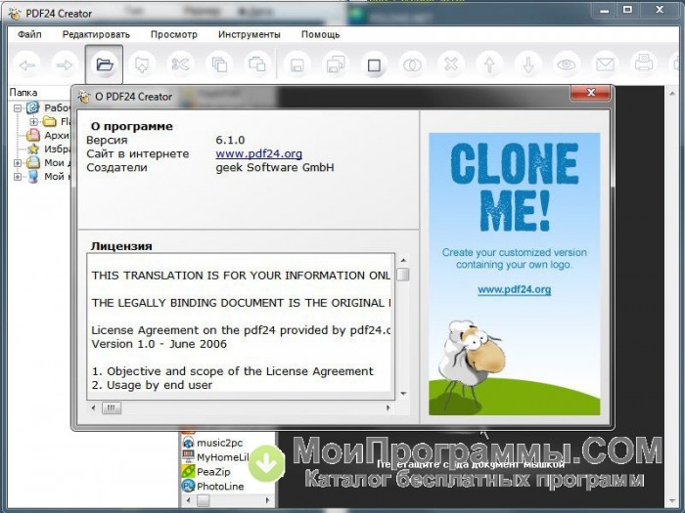
Task: Click the music2pc icon in list
Action: (188, 443)
